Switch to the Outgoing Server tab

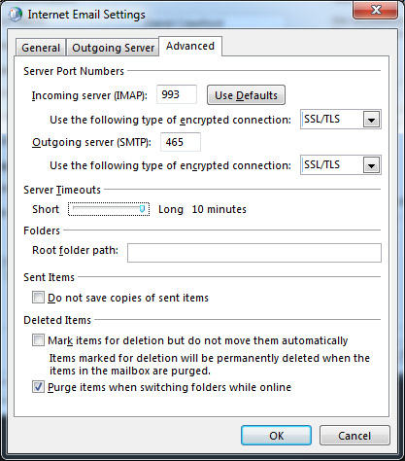pos(113,48)
